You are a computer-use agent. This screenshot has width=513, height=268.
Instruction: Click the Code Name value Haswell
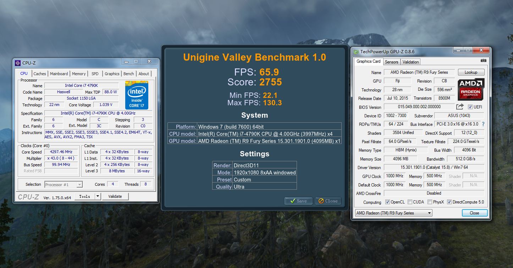coord(64,92)
